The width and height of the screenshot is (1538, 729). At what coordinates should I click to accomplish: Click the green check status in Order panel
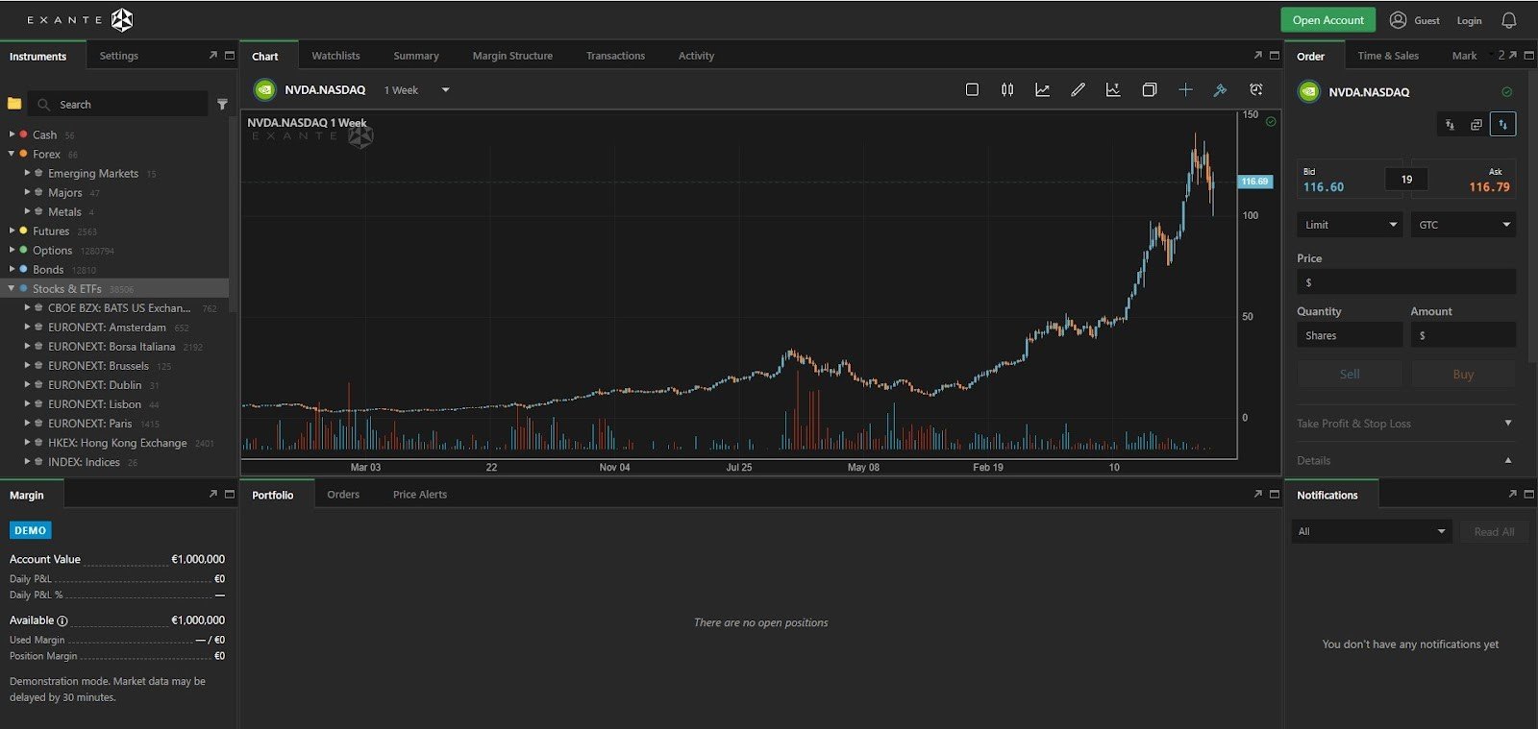(1506, 92)
